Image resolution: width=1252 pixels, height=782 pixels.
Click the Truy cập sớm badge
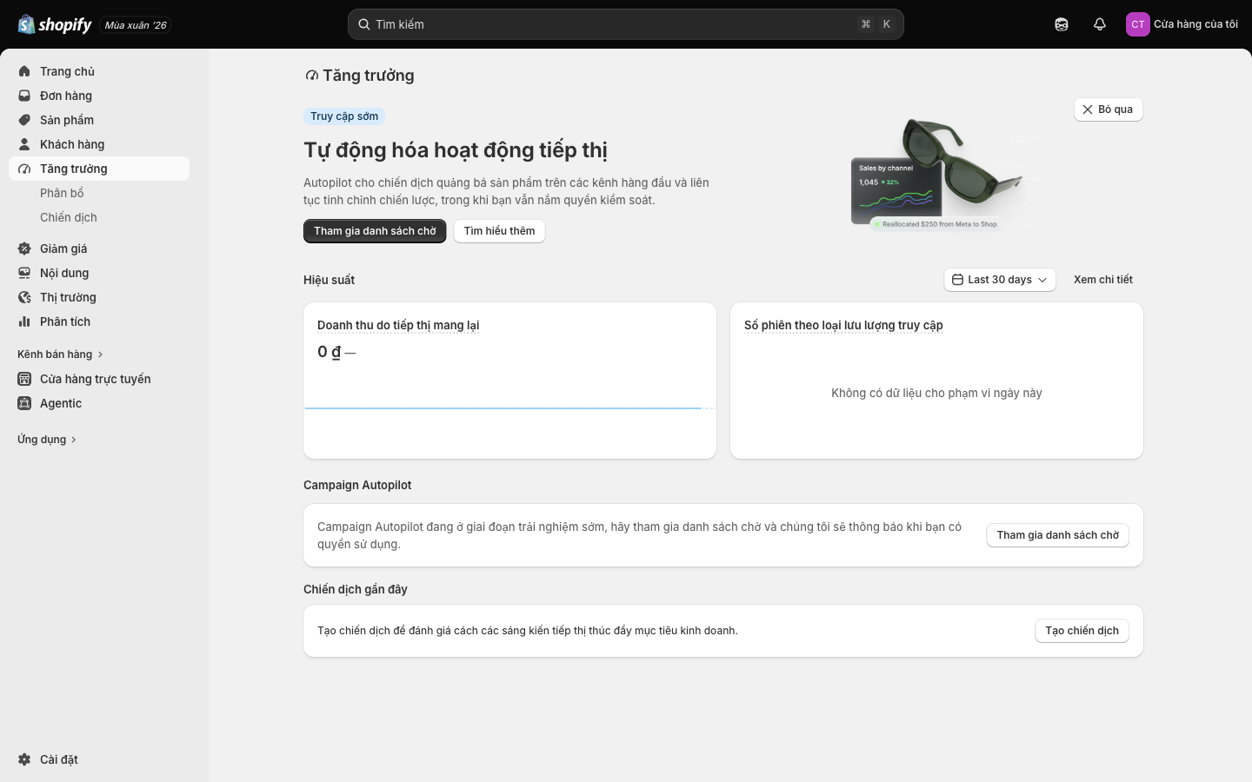pyautogui.click(x=344, y=116)
